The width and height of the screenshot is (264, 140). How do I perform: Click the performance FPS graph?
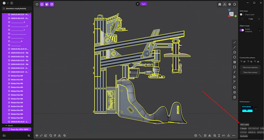[x=247, y=109]
